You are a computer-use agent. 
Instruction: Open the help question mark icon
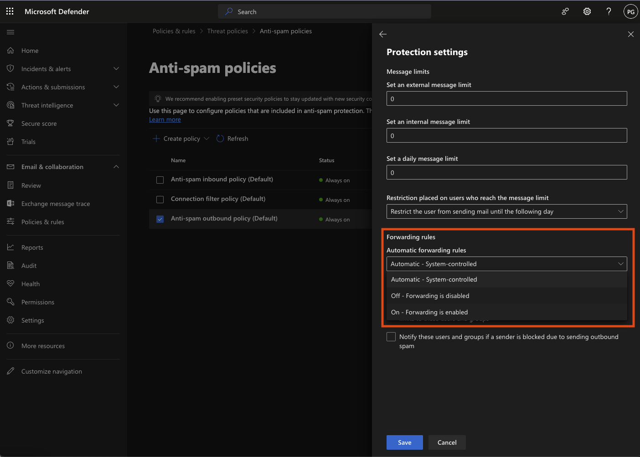tap(609, 12)
